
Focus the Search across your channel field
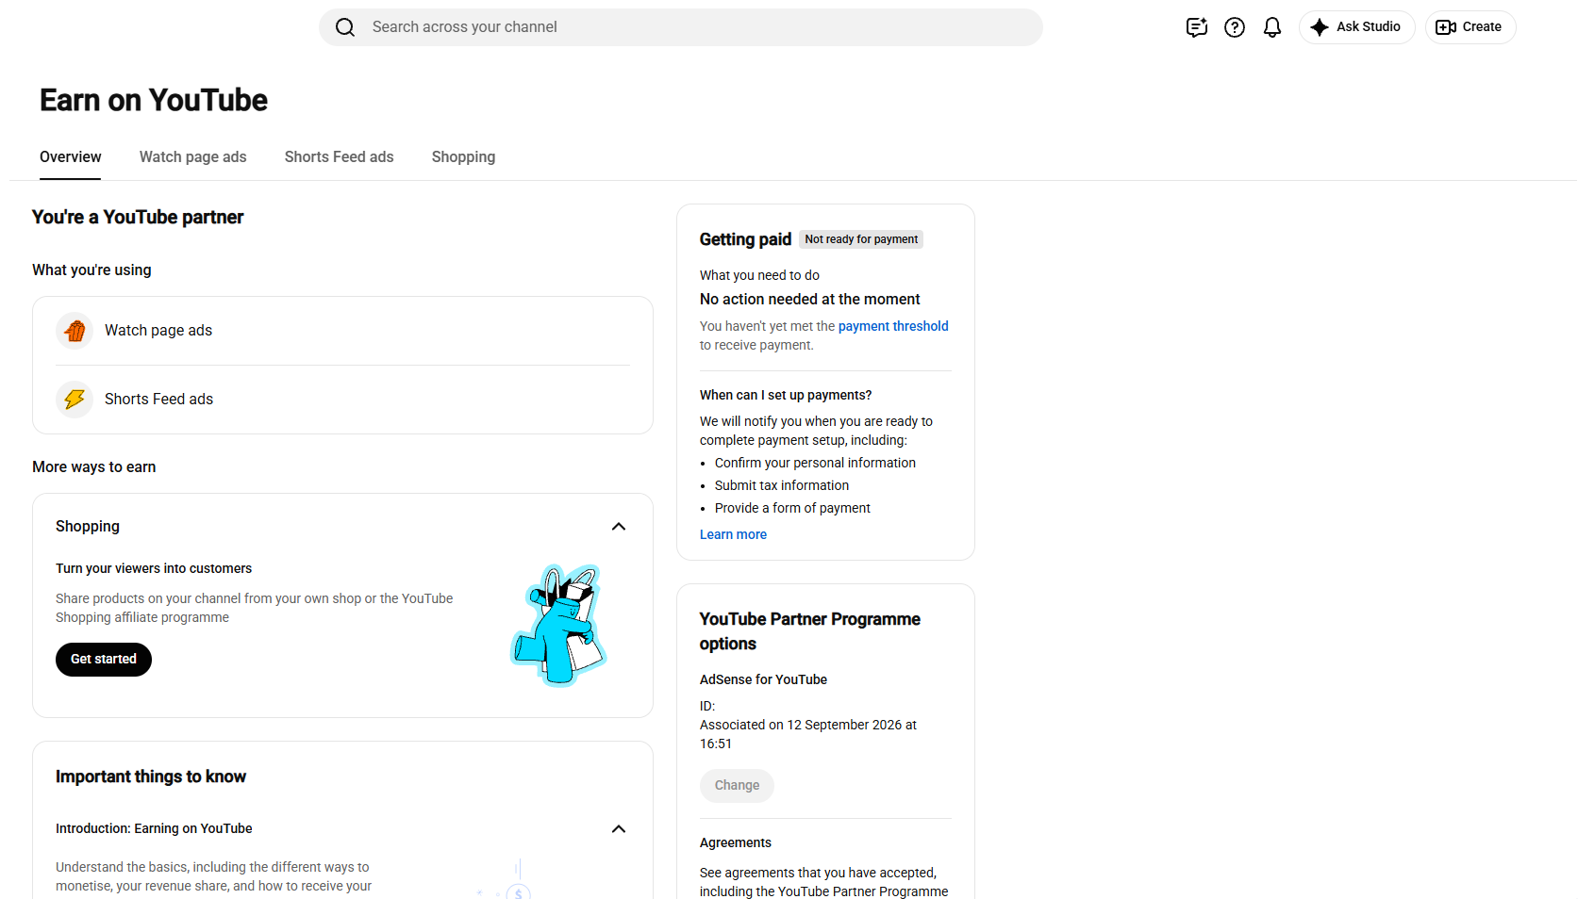[681, 27]
